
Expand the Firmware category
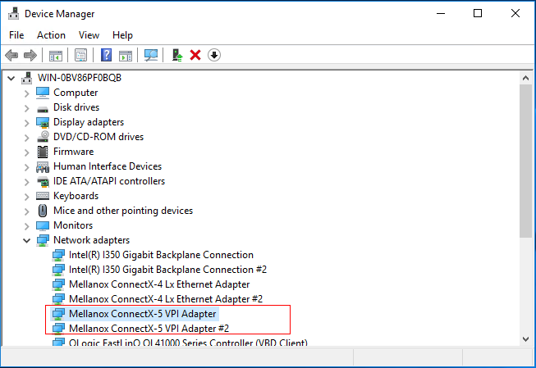pyautogui.click(x=26, y=152)
